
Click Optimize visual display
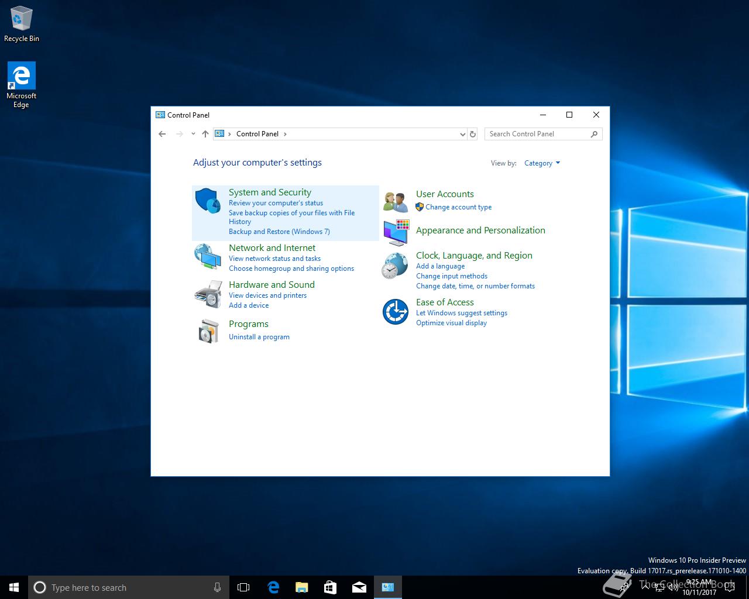pyautogui.click(x=451, y=323)
